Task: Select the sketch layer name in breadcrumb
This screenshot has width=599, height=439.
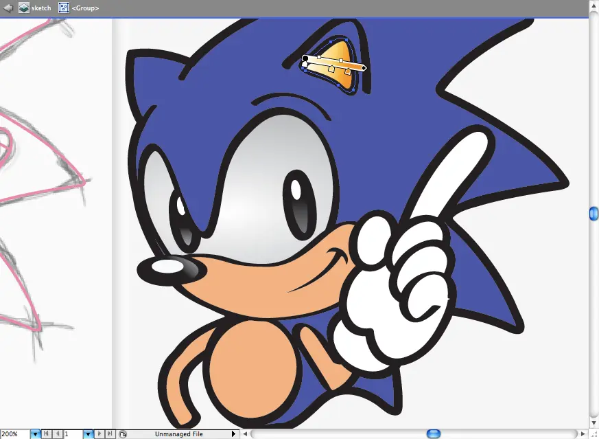Action: 41,8
